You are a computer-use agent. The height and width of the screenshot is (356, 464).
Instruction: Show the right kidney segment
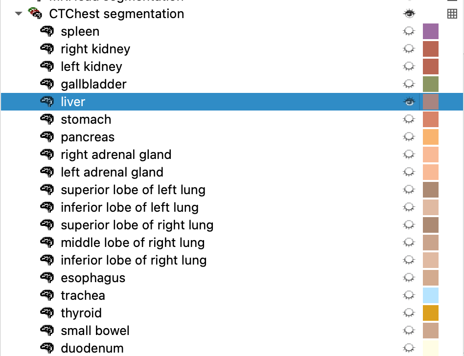point(409,49)
